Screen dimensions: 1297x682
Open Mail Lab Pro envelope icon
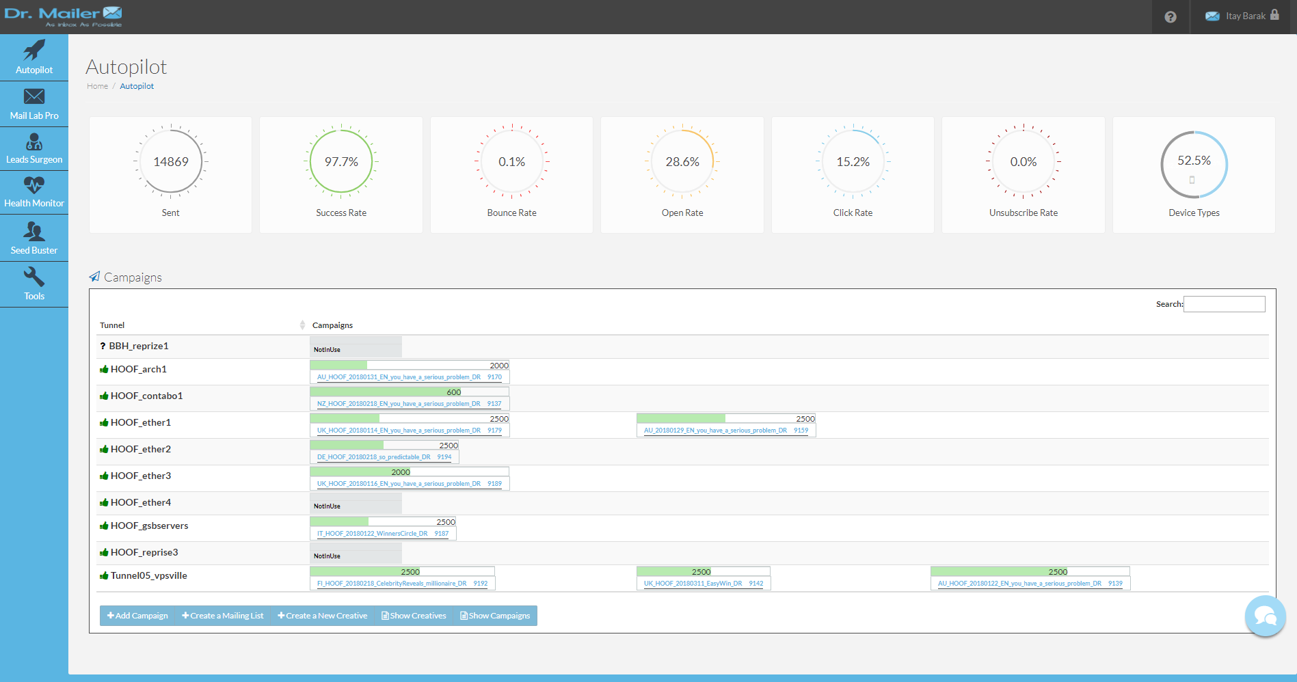tap(34, 96)
